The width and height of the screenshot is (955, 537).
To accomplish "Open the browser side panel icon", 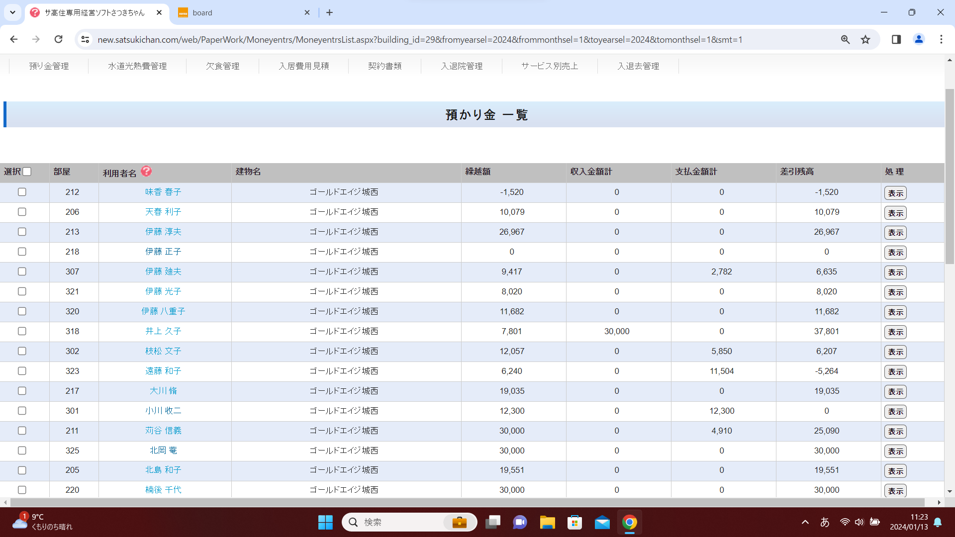I will [896, 39].
